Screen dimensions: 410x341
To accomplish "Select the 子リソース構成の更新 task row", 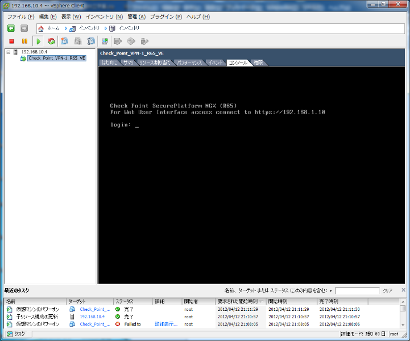I will [202, 317].
